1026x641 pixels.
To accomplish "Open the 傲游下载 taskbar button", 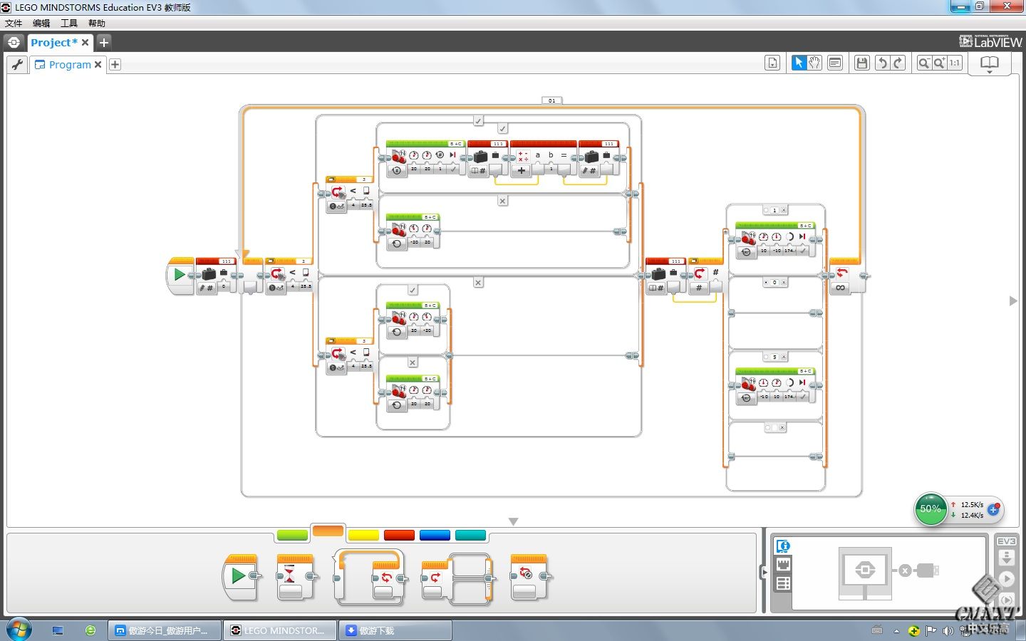I will coord(395,630).
